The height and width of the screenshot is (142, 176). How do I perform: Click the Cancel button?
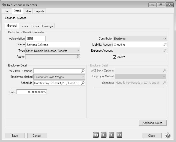click(x=37, y=136)
